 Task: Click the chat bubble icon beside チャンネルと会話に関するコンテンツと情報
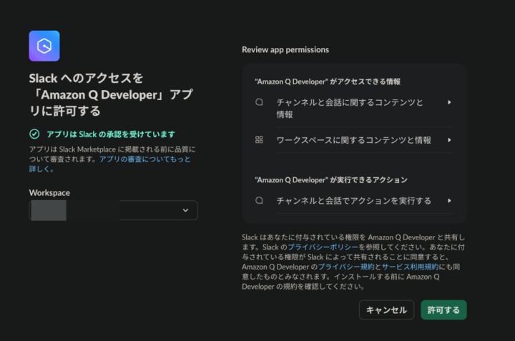[259, 102]
